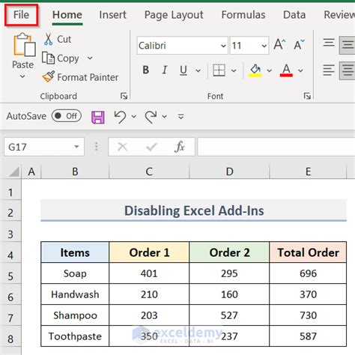This screenshot has height=355, width=355.
Task: Select the Format Painter brush
Action: click(x=49, y=76)
